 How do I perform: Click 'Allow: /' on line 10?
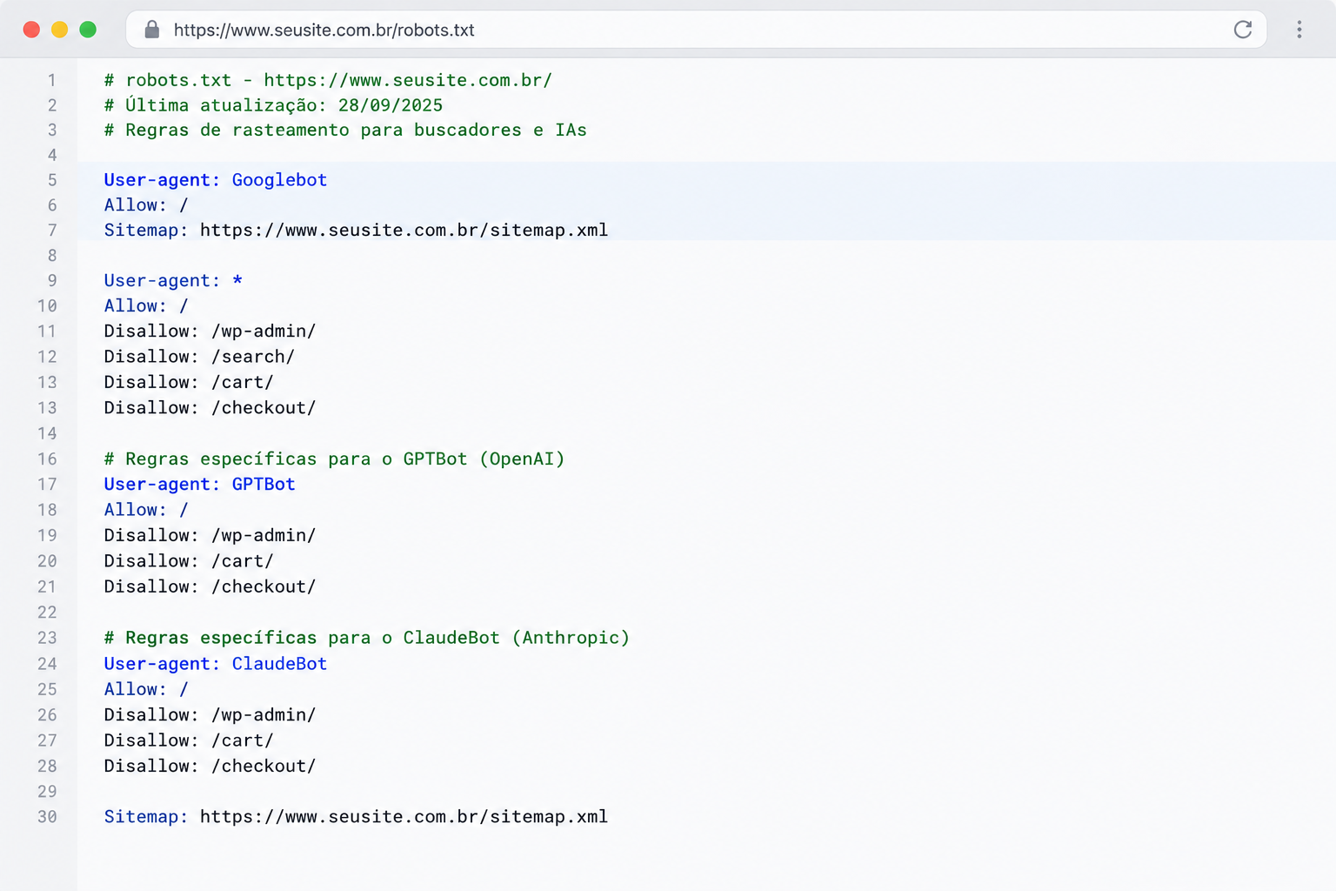pyautogui.click(x=146, y=306)
